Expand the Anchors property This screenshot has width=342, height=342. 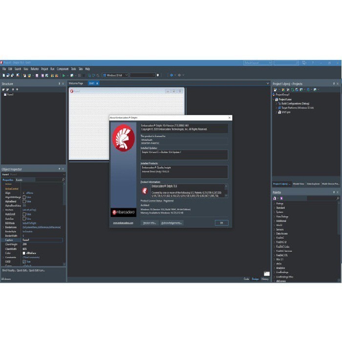click(3, 210)
